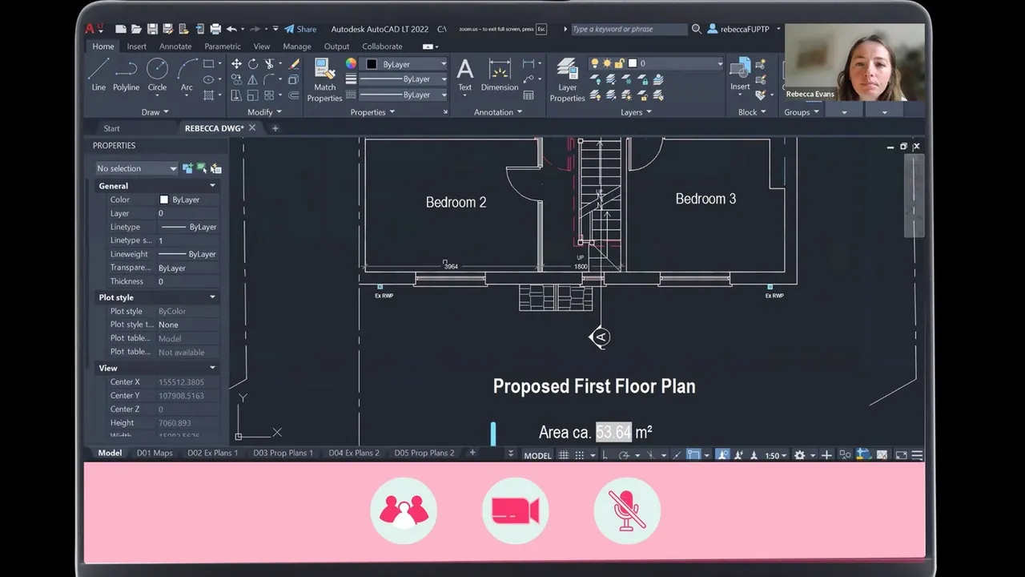The image size is (1025, 577).
Task: Expand the Layers panel dropdown
Action: [x=636, y=112]
